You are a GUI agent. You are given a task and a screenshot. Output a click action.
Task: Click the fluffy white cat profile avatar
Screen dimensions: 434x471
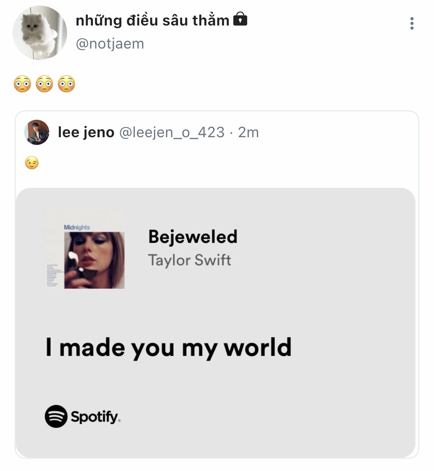39,33
